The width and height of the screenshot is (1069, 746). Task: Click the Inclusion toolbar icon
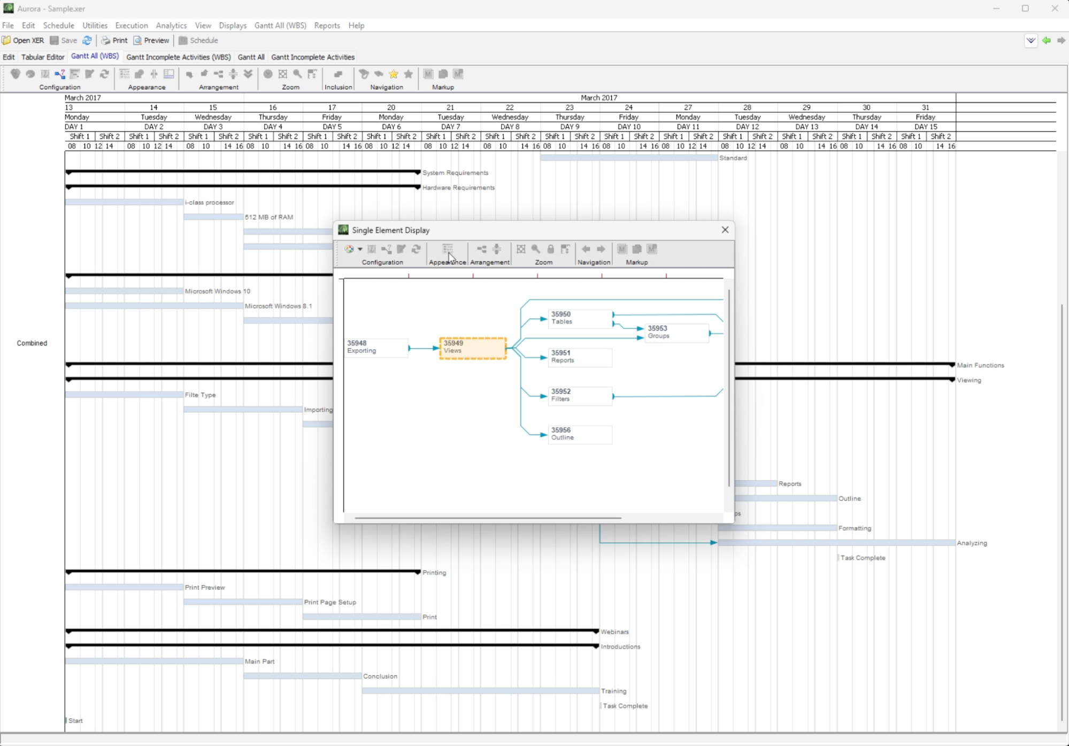[x=338, y=74]
